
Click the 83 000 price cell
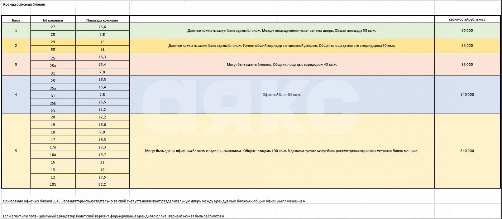467,65
